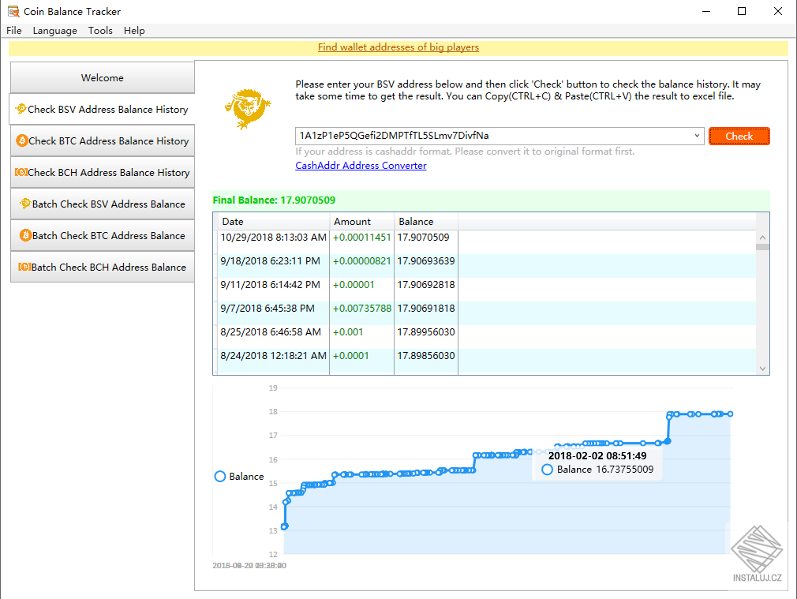Select Batch Check BCH Address Balance
Viewport: 797px width, 599px height.
[x=102, y=268]
